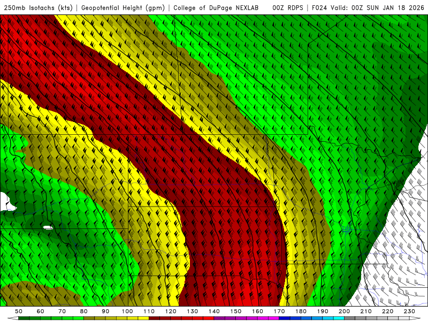
Task: Click the legend value 50
Action: pyautogui.click(x=19, y=311)
